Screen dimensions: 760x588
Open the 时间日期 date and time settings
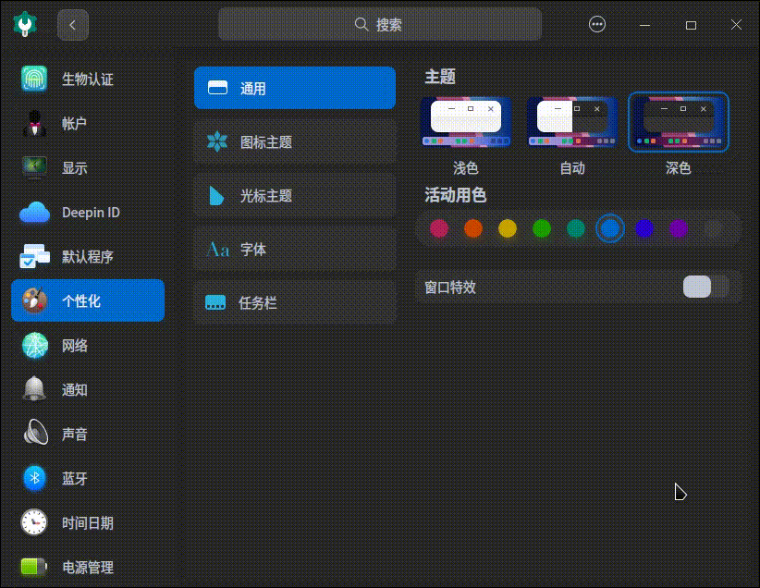pos(89,523)
